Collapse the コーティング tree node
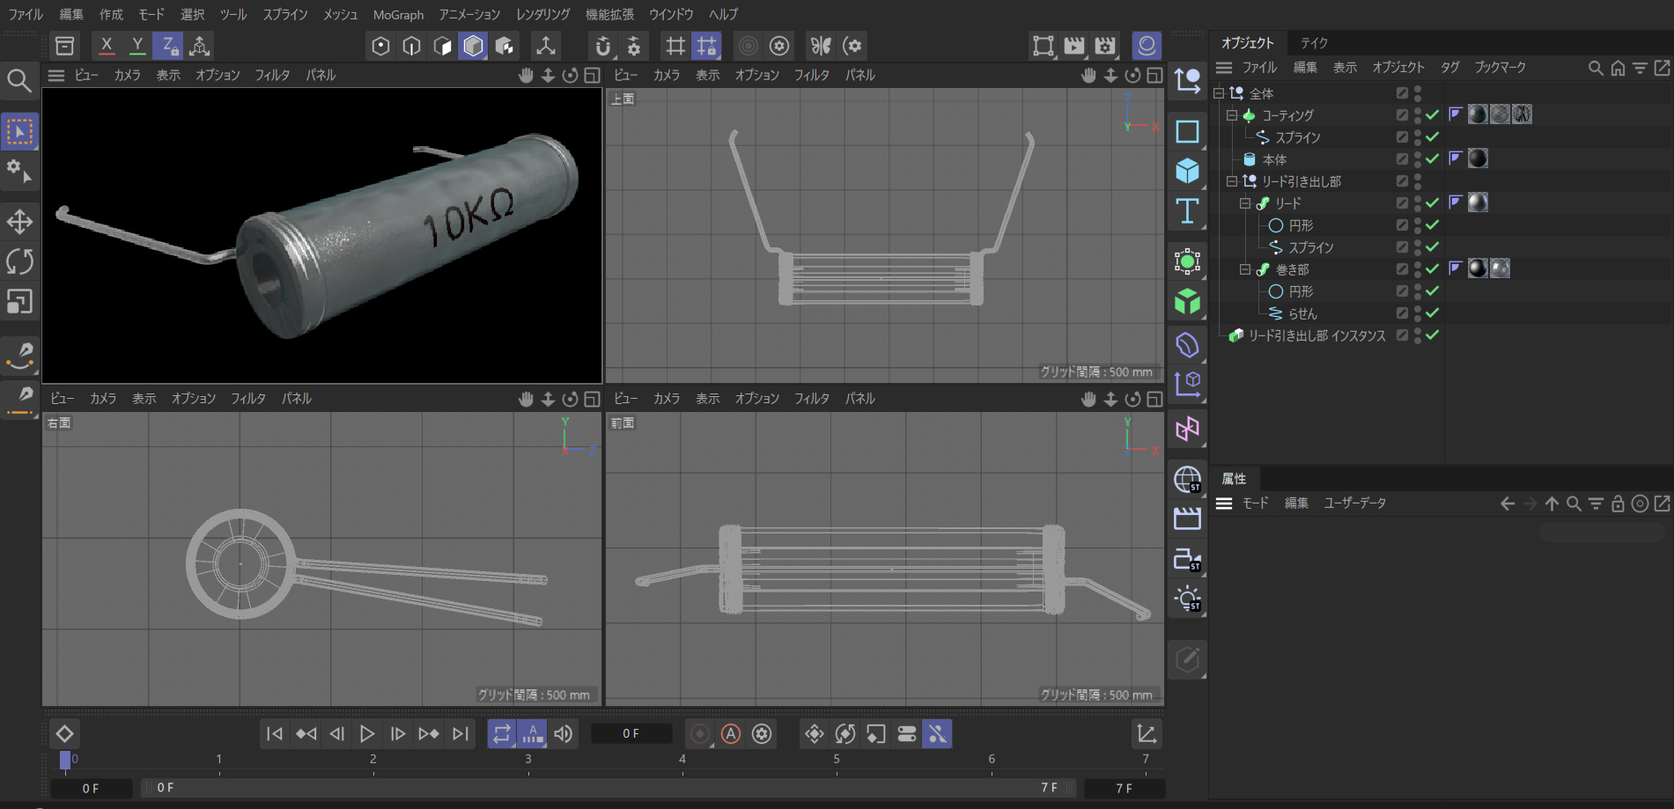Viewport: 1674px width, 809px height. 1232,115
